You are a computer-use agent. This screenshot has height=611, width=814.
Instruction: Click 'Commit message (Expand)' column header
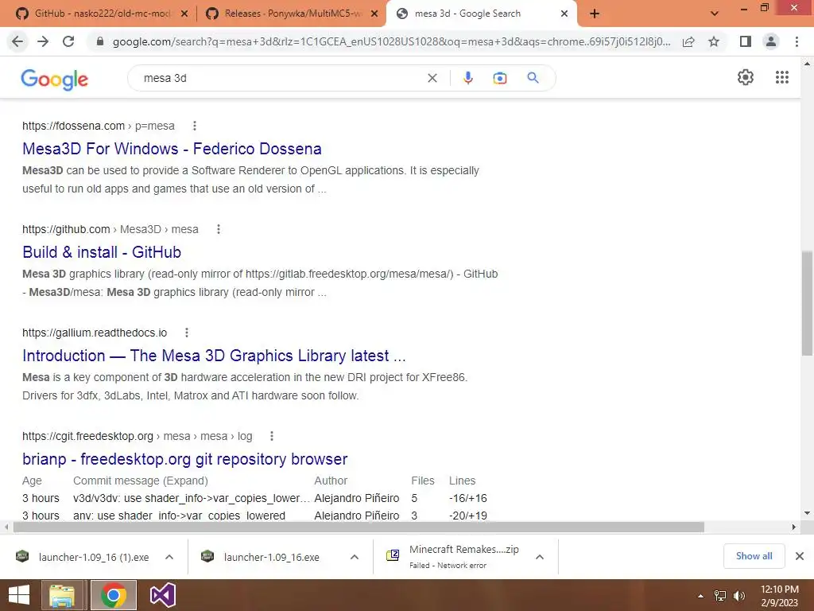pyautogui.click(x=140, y=481)
